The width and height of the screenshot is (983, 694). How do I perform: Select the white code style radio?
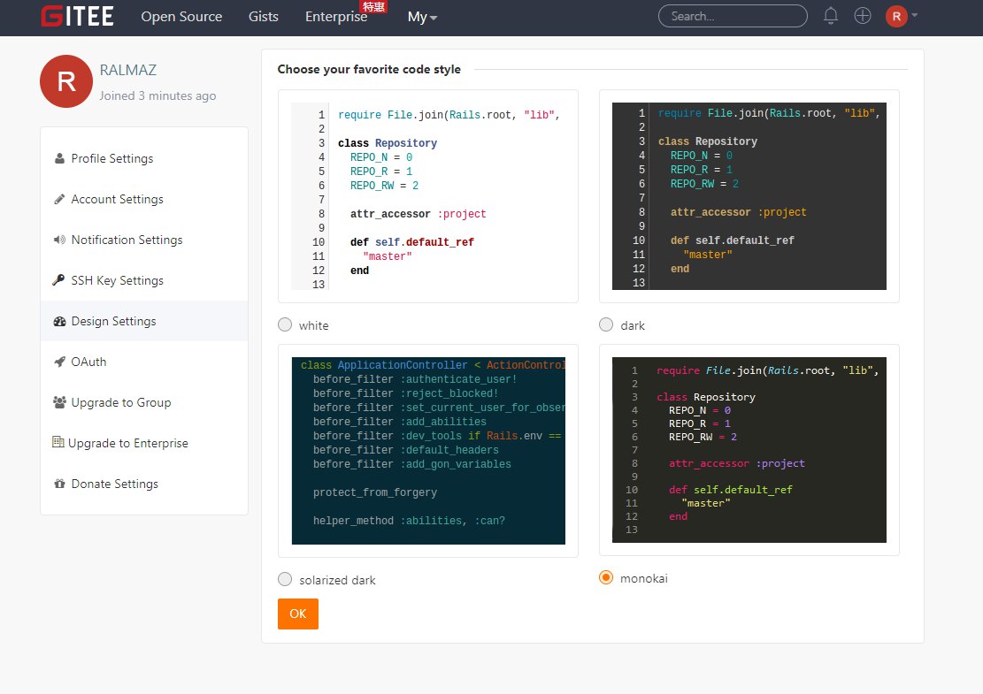285,324
